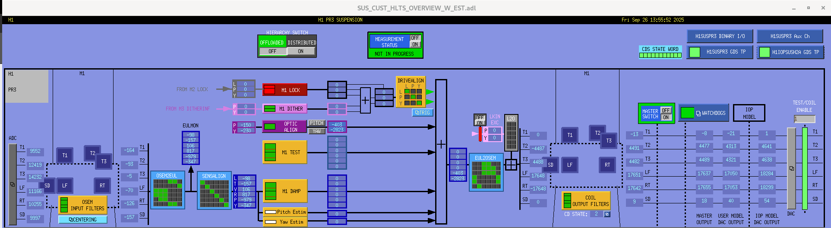This screenshot has width=831, height=228.
Task: Turn Measurement Status OFF
Action: coord(415,38)
